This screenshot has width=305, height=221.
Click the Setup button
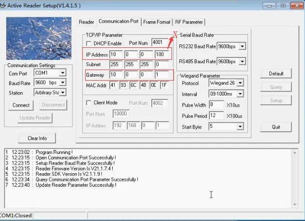click(276, 100)
